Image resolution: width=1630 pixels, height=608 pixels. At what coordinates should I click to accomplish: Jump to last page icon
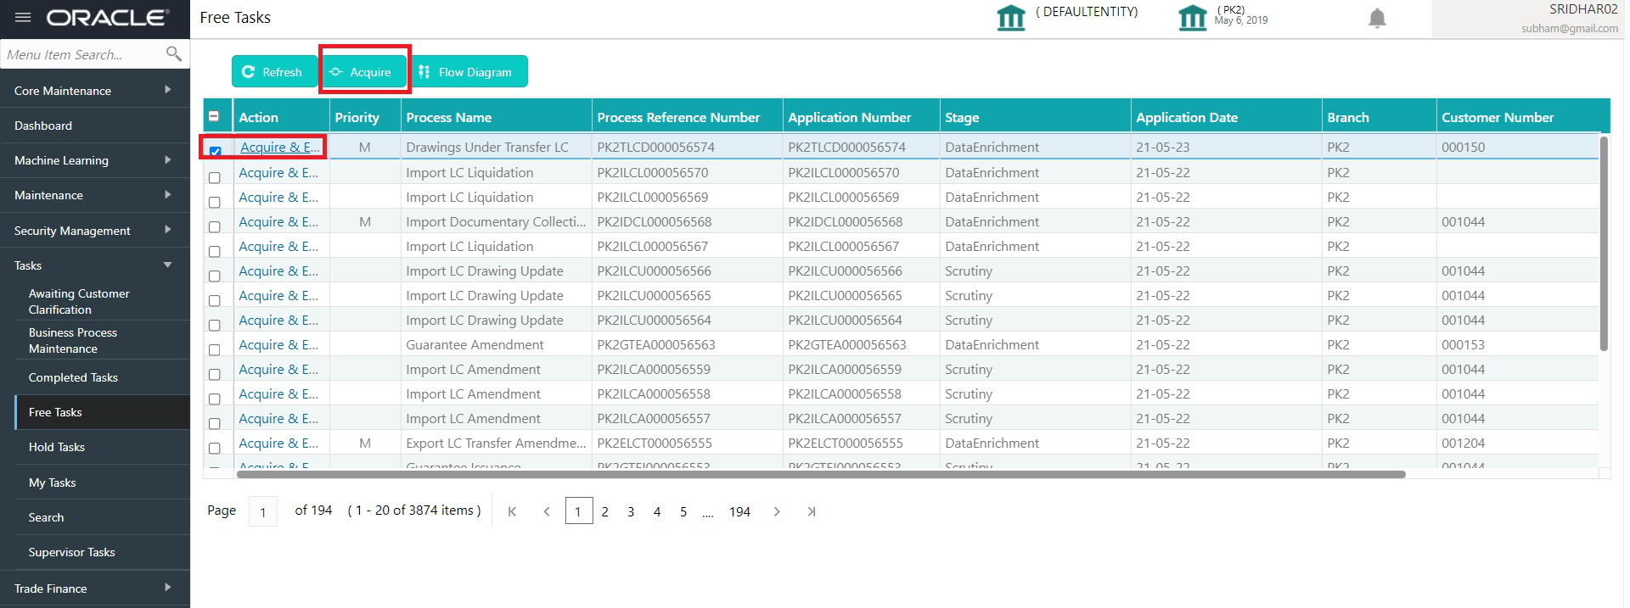coord(812,511)
